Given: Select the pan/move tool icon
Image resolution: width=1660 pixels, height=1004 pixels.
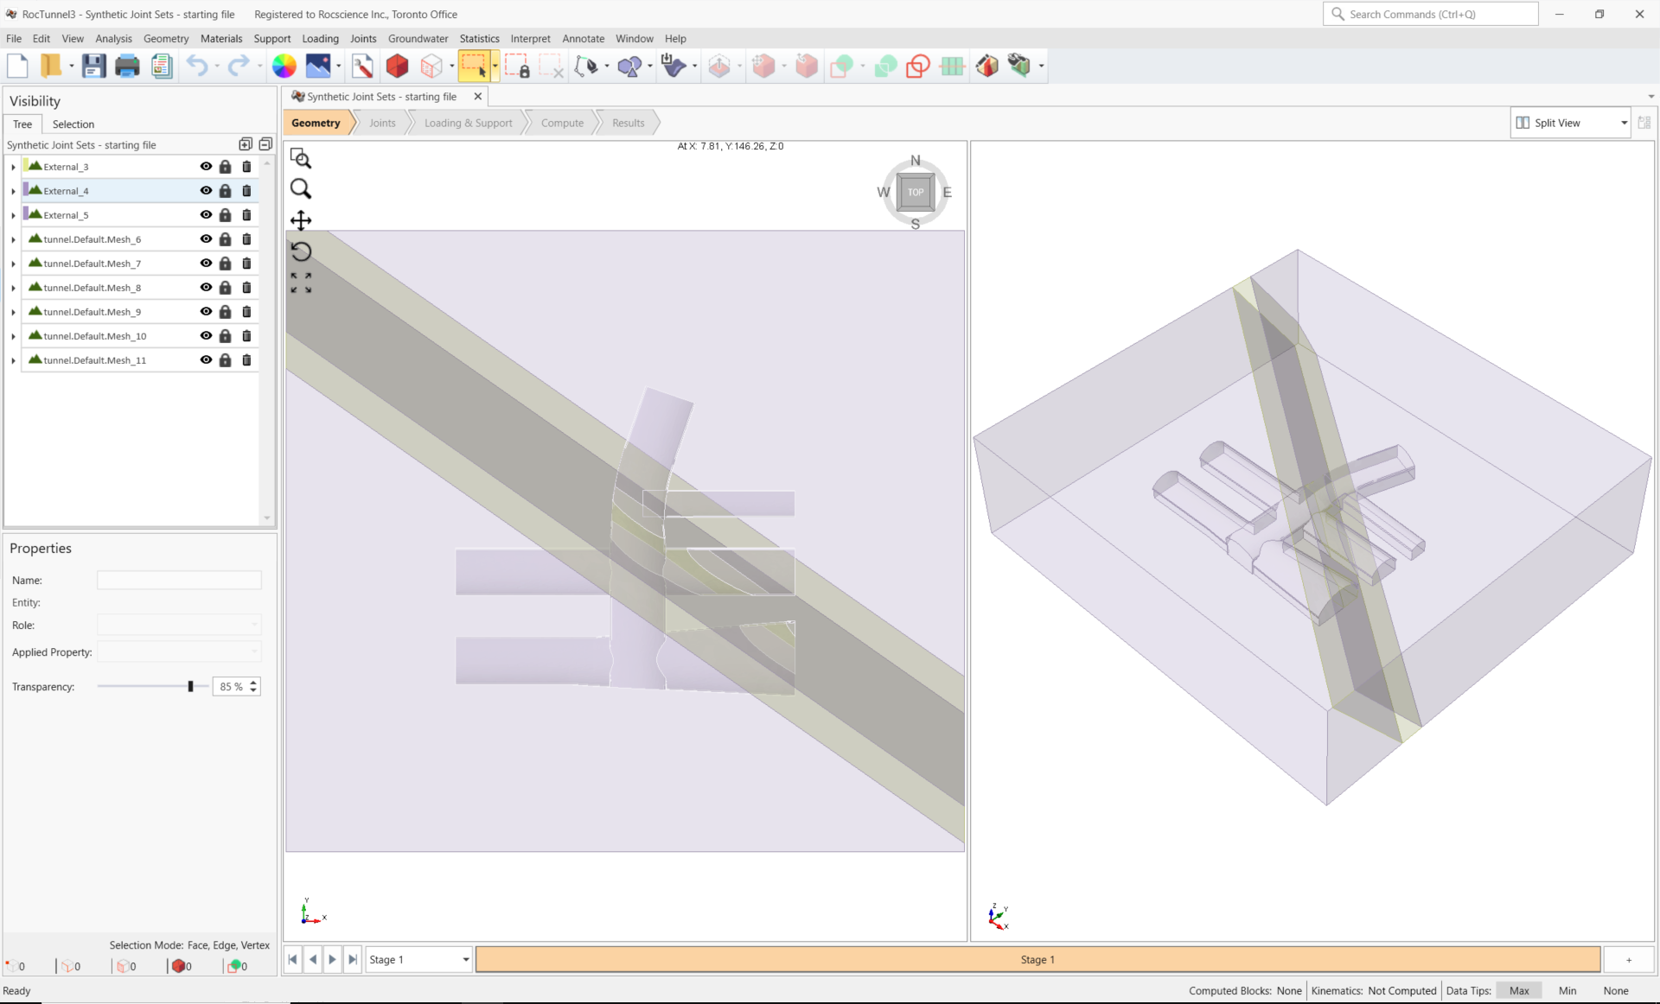Looking at the screenshot, I should click(x=300, y=220).
